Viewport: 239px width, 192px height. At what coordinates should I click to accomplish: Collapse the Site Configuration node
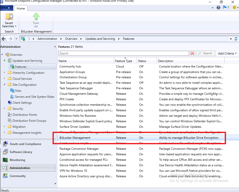pos(5,84)
